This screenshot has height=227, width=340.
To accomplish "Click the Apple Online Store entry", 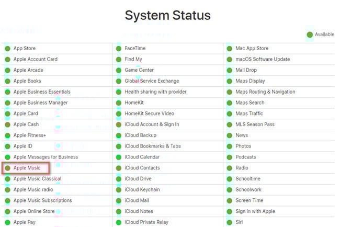I will 34,211.
